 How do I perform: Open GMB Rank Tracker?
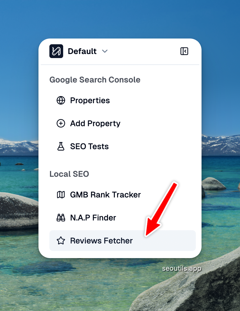[x=105, y=195]
